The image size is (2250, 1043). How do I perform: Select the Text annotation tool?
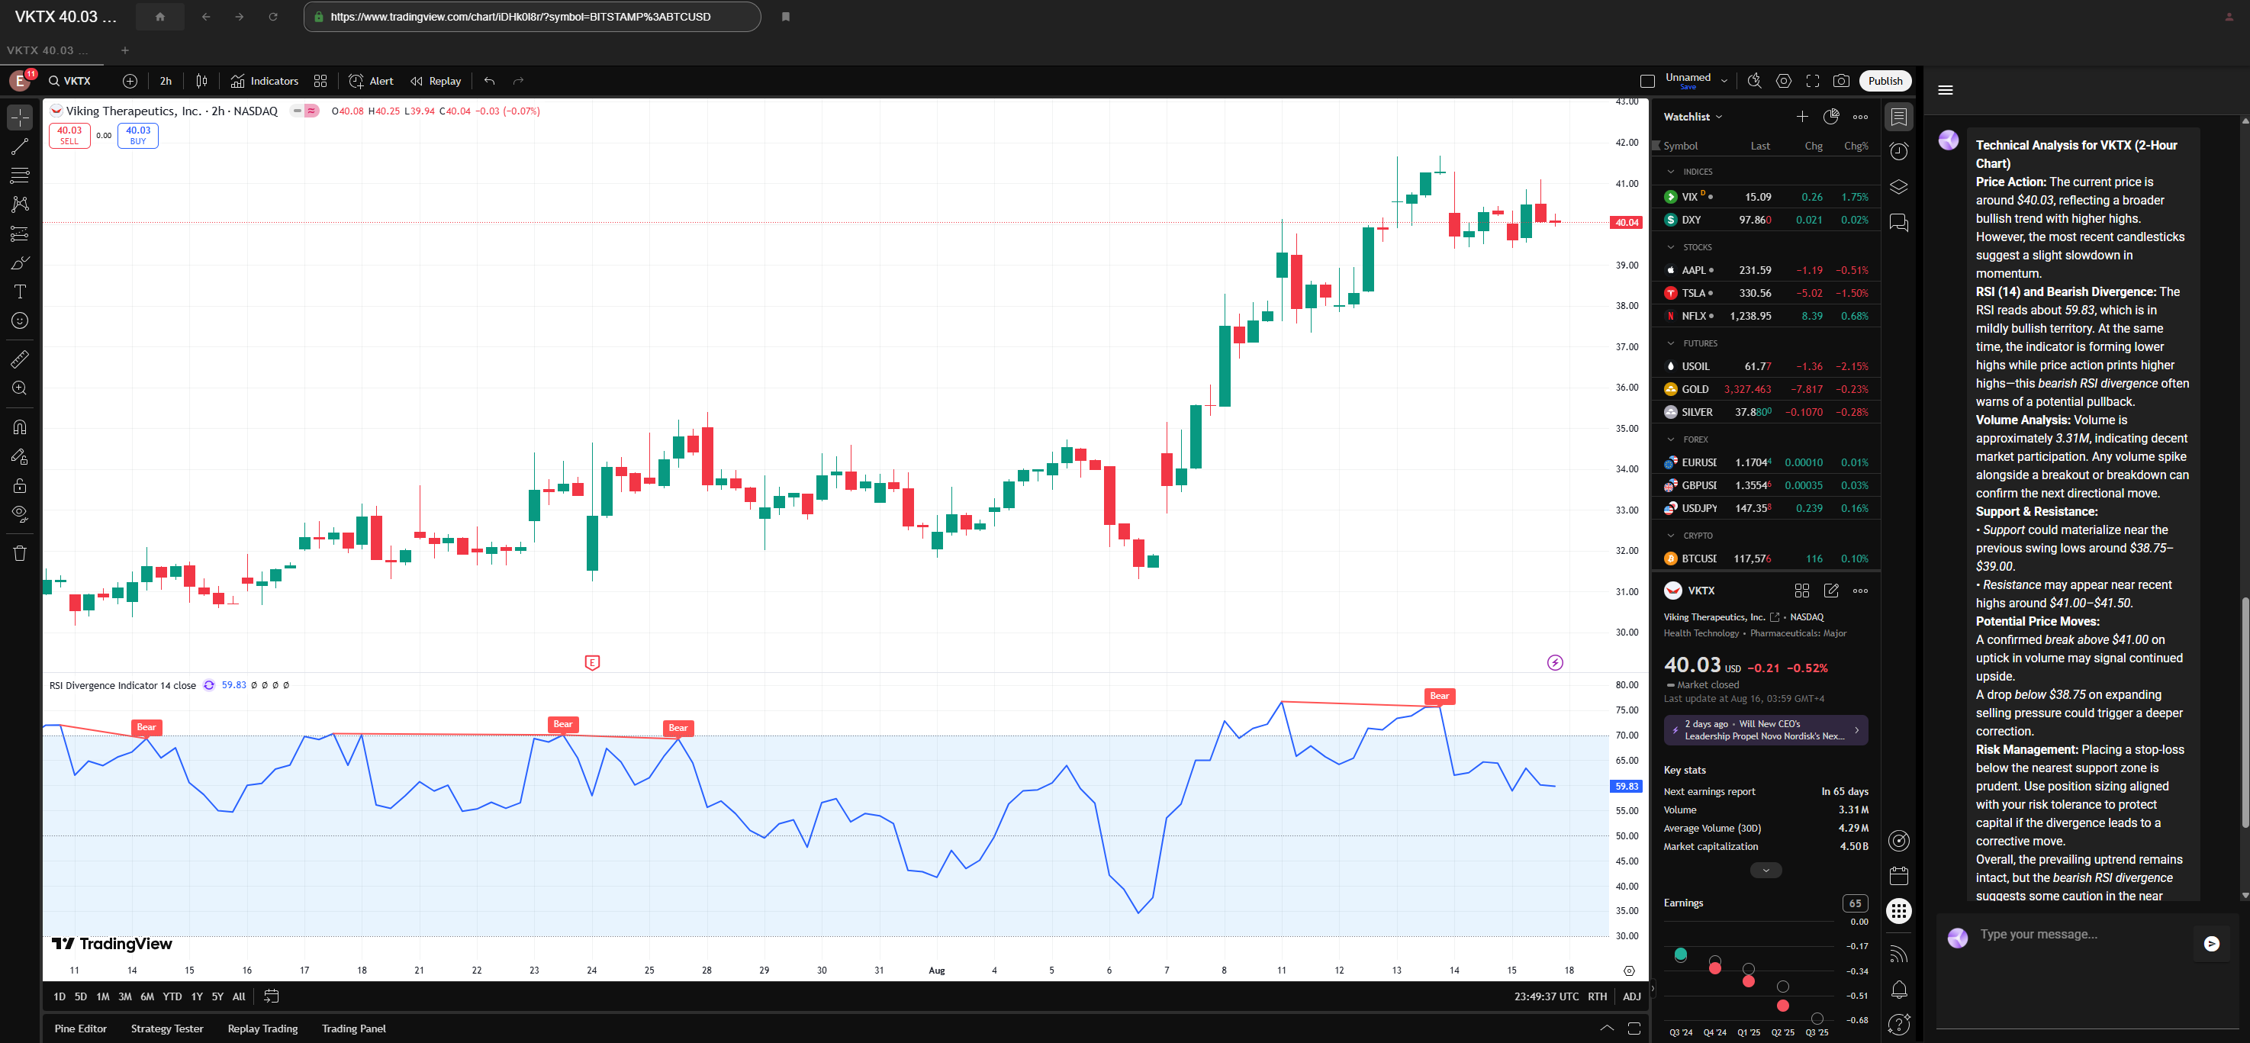click(x=19, y=291)
